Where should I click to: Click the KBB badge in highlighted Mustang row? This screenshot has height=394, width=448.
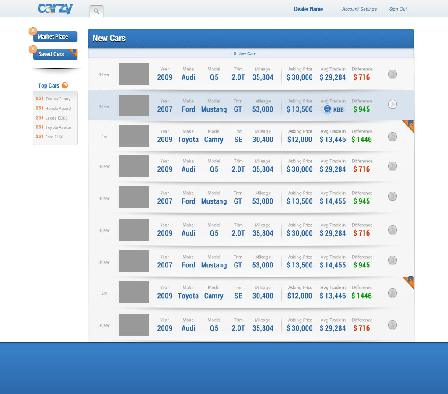pos(333,109)
